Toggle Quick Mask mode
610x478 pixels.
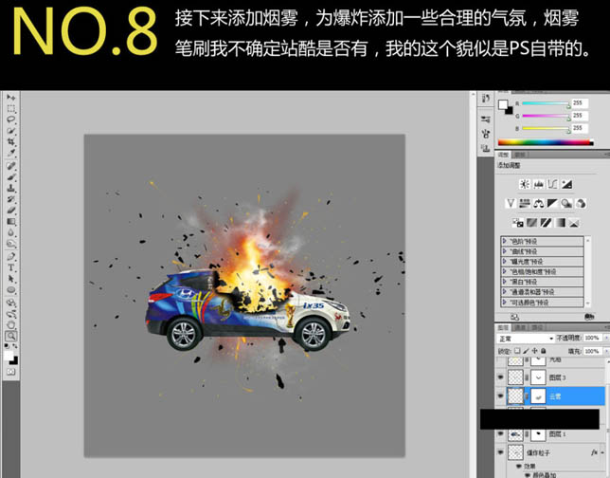[x=11, y=372]
